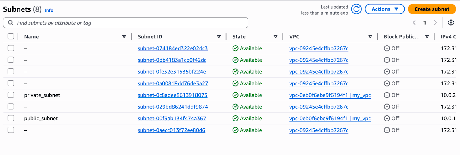
Task: Go to next page arrow
Action: click(x=435, y=23)
